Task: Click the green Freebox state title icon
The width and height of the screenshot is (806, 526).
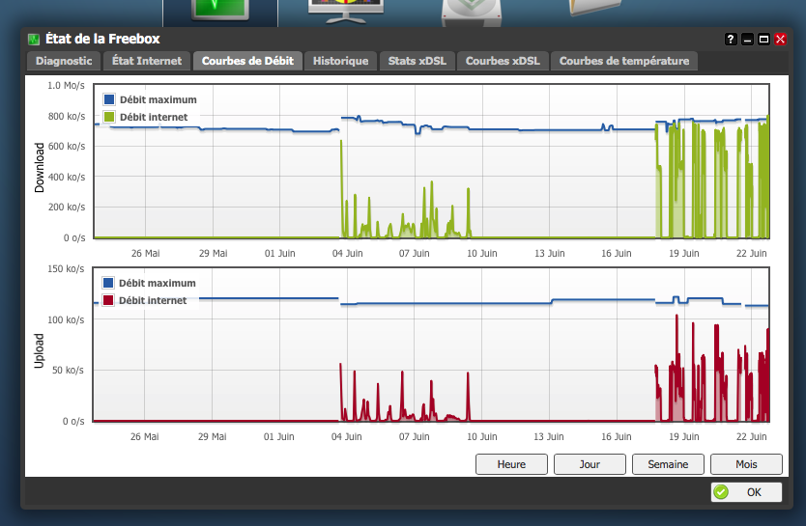Action: (34, 39)
